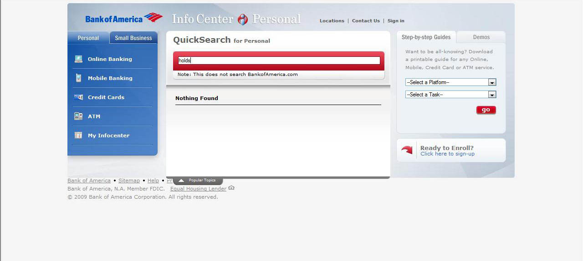The width and height of the screenshot is (583, 261).
Task: Click the Credit Cards icon in sidebar
Action: coord(78,97)
